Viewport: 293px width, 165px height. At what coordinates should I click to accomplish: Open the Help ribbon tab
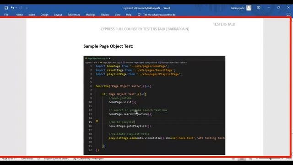129,15
